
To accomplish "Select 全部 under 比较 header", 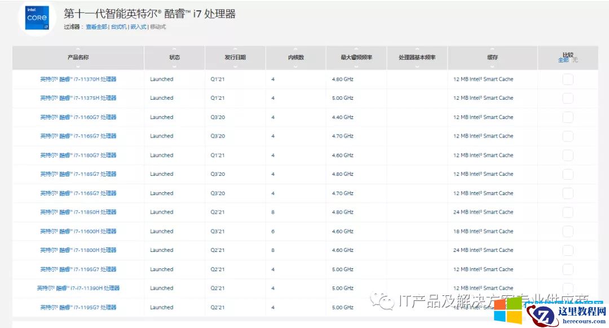I will click(x=563, y=60).
